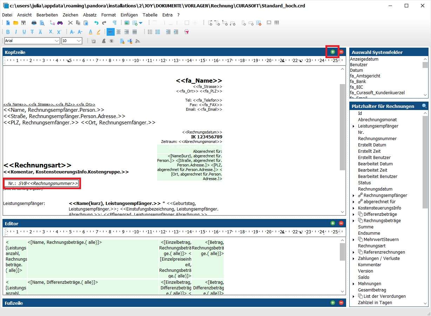The height and width of the screenshot is (316, 431).
Task: Click red minus icon in Editor header
Action: 341,223
